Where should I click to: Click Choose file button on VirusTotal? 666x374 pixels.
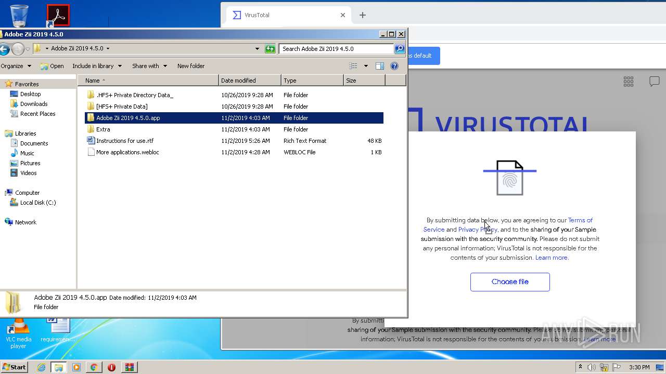[x=510, y=282]
